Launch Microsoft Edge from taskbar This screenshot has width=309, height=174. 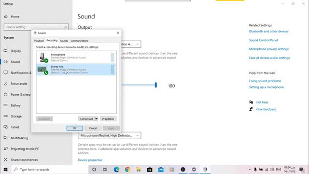(x=116, y=170)
